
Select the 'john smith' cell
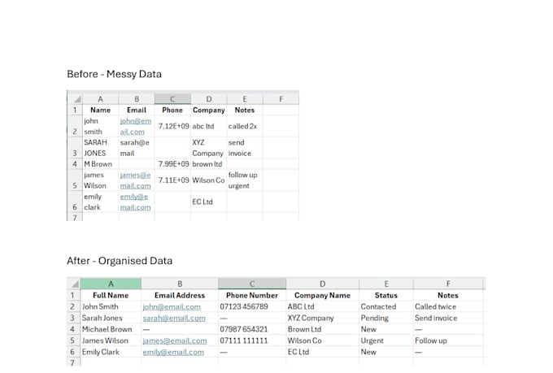click(101, 126)
